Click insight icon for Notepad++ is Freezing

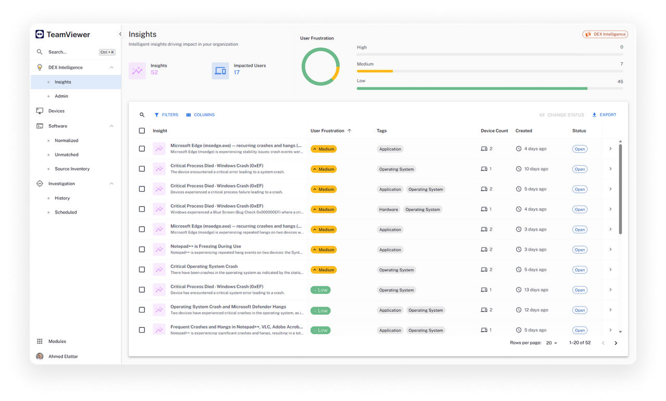click(159, 249)
